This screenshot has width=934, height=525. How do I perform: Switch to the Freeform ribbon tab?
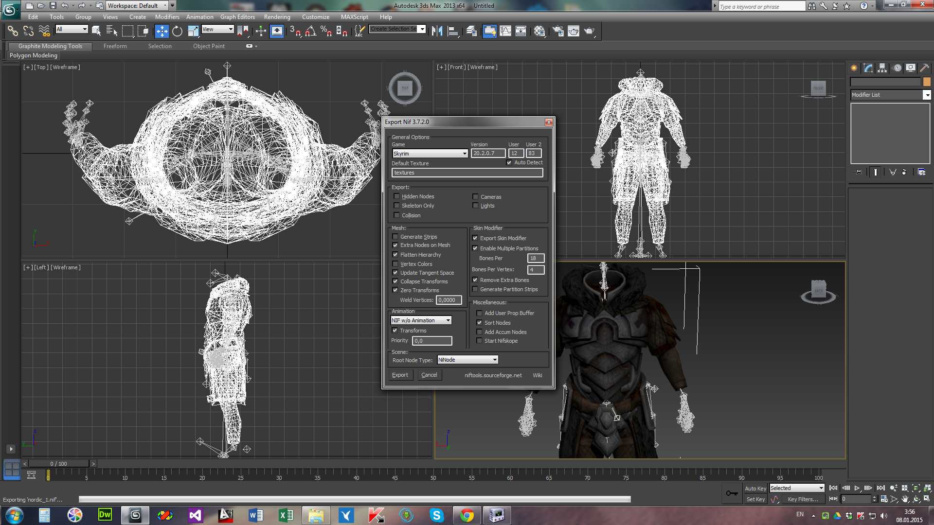pyautogui.click(x=115, y=46)
